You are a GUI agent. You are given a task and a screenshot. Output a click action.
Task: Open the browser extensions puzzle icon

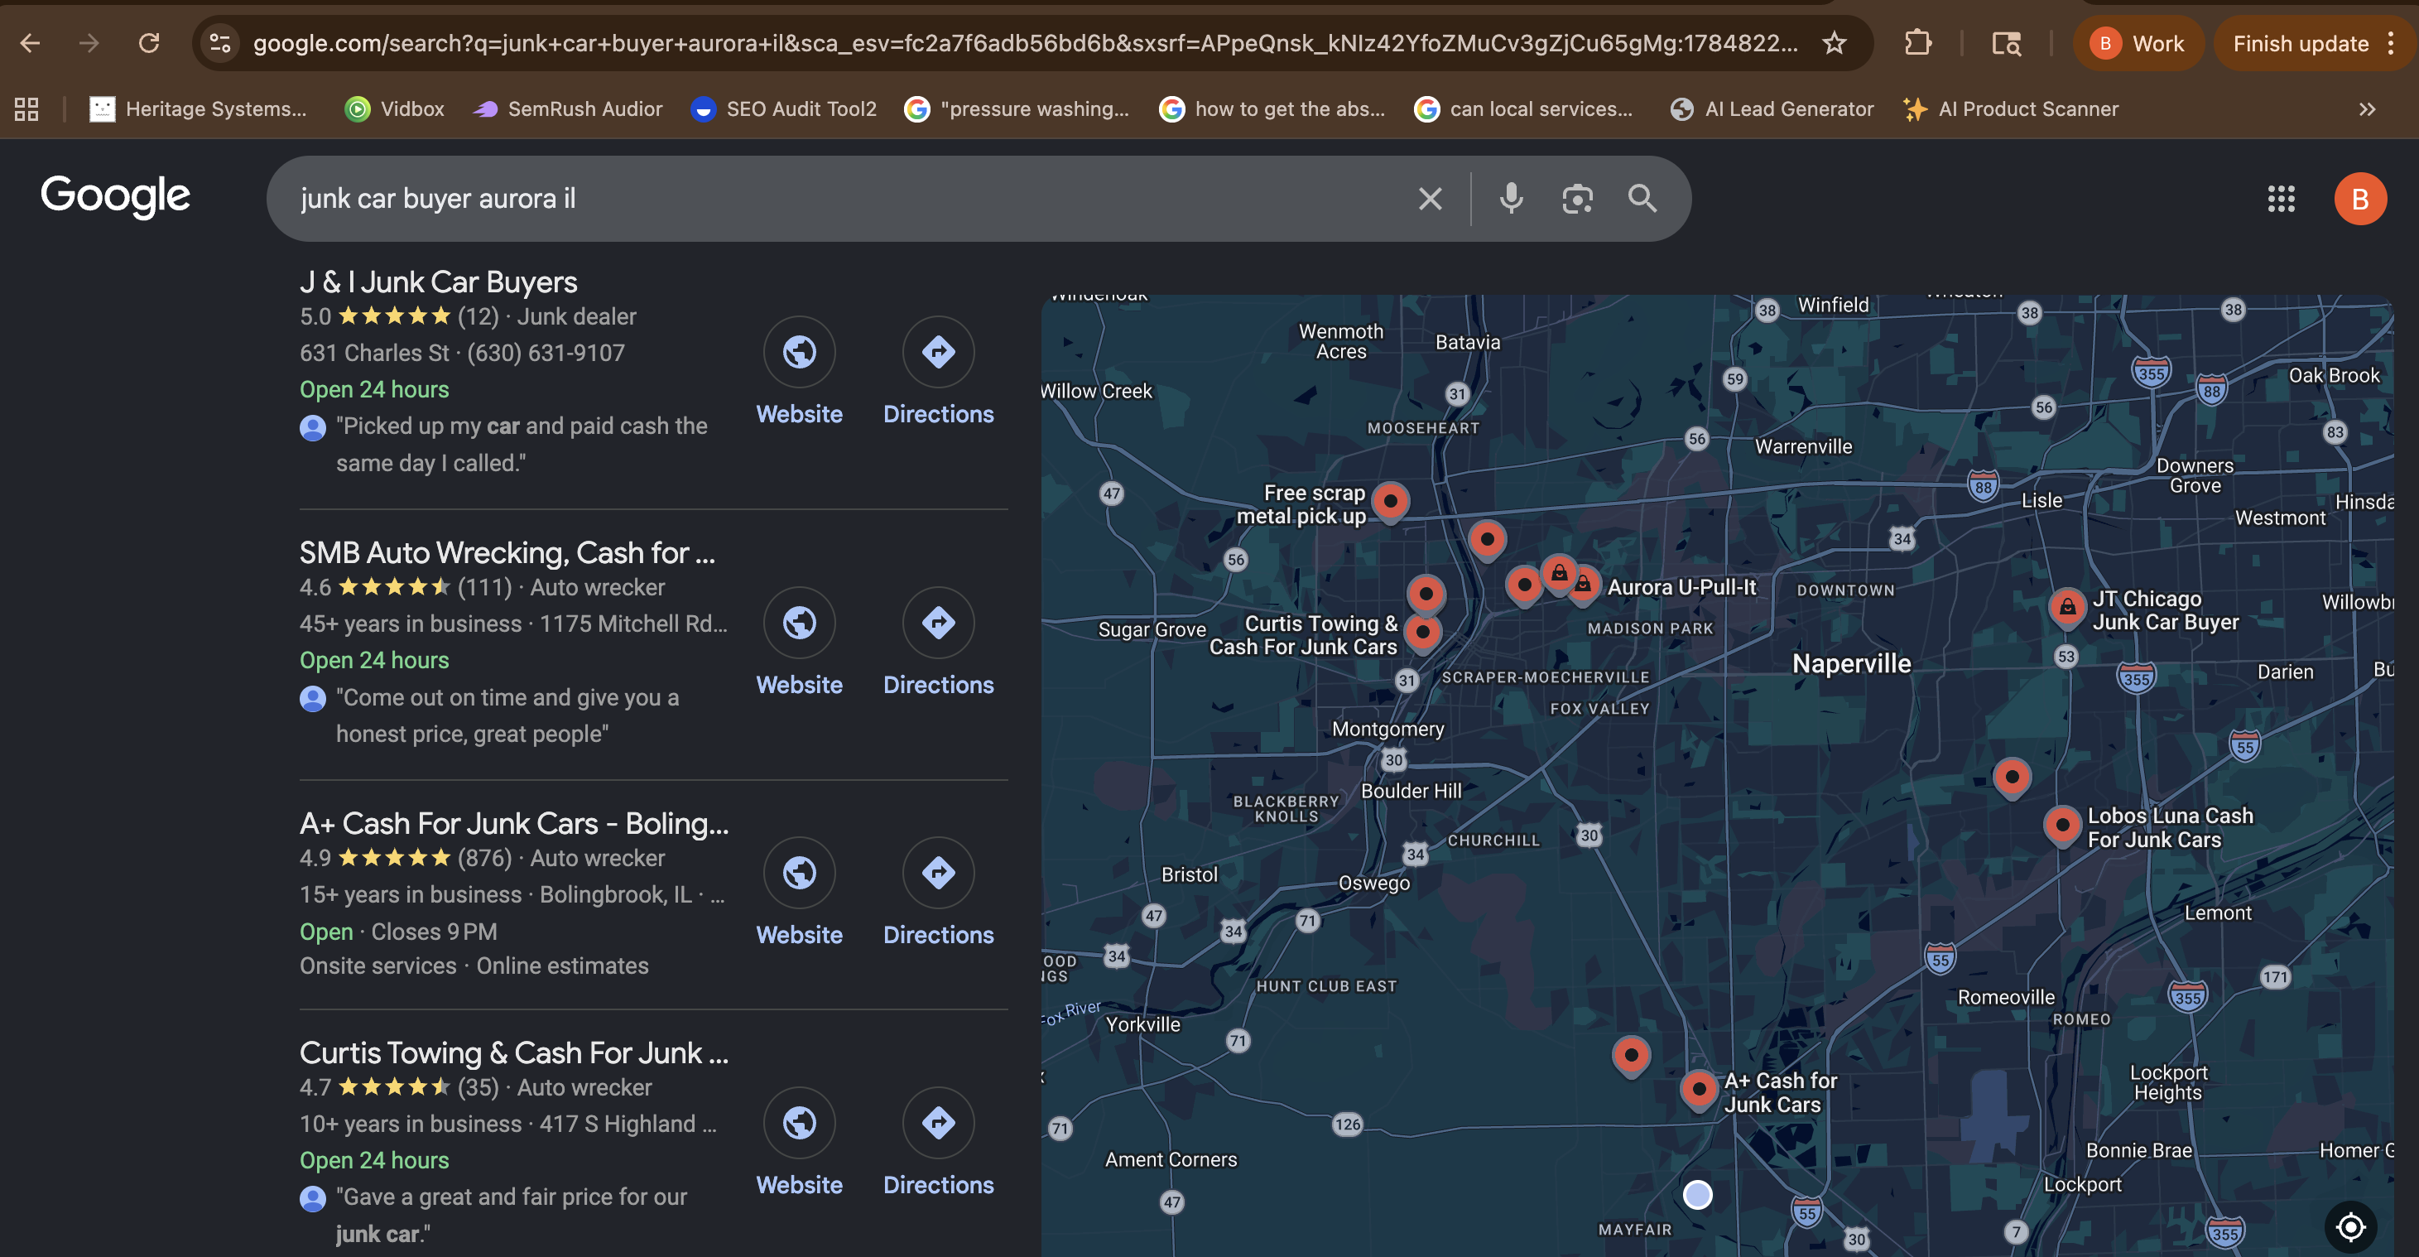coord(1917,43)
